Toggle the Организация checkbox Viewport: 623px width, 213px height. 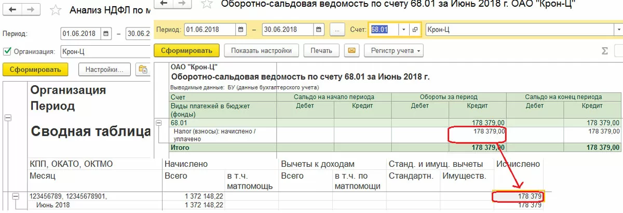coord(7,51)
